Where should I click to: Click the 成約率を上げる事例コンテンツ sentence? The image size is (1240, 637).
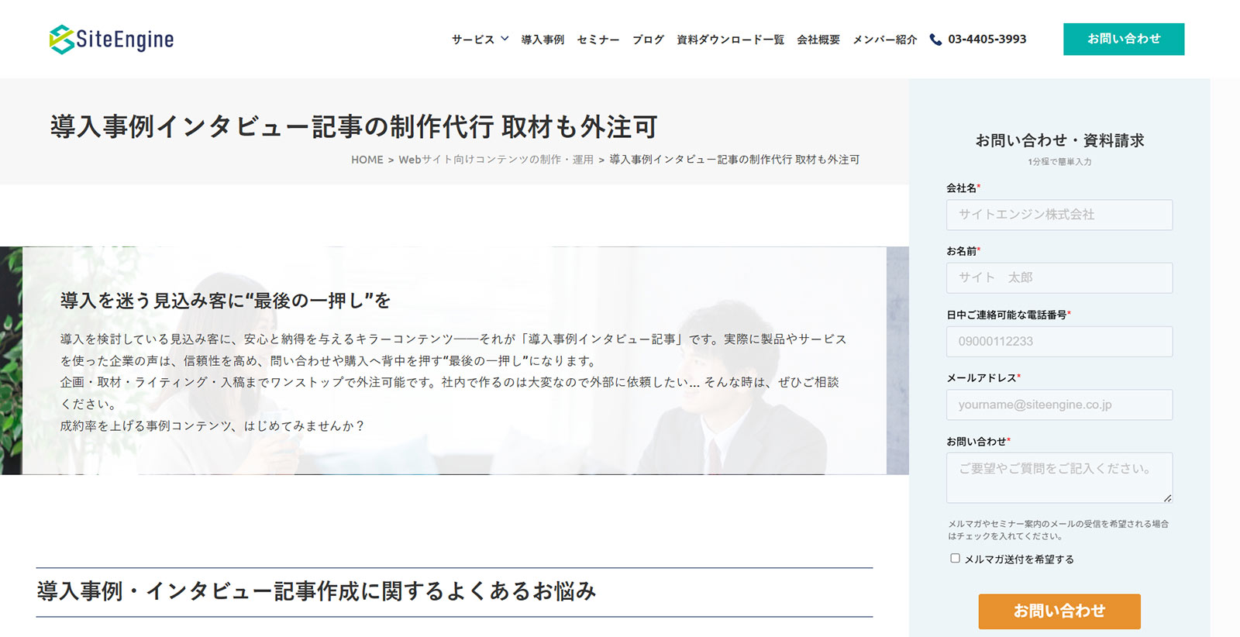[212, 426]
